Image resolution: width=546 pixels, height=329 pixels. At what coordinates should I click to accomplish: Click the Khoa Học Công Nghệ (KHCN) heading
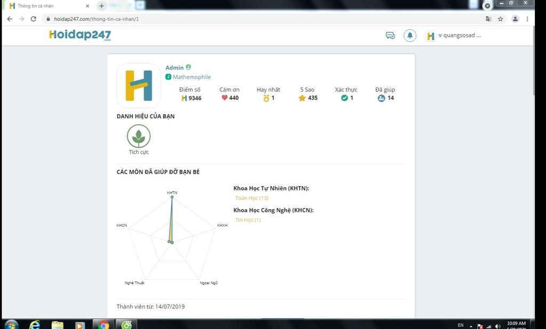pos(274,210)
